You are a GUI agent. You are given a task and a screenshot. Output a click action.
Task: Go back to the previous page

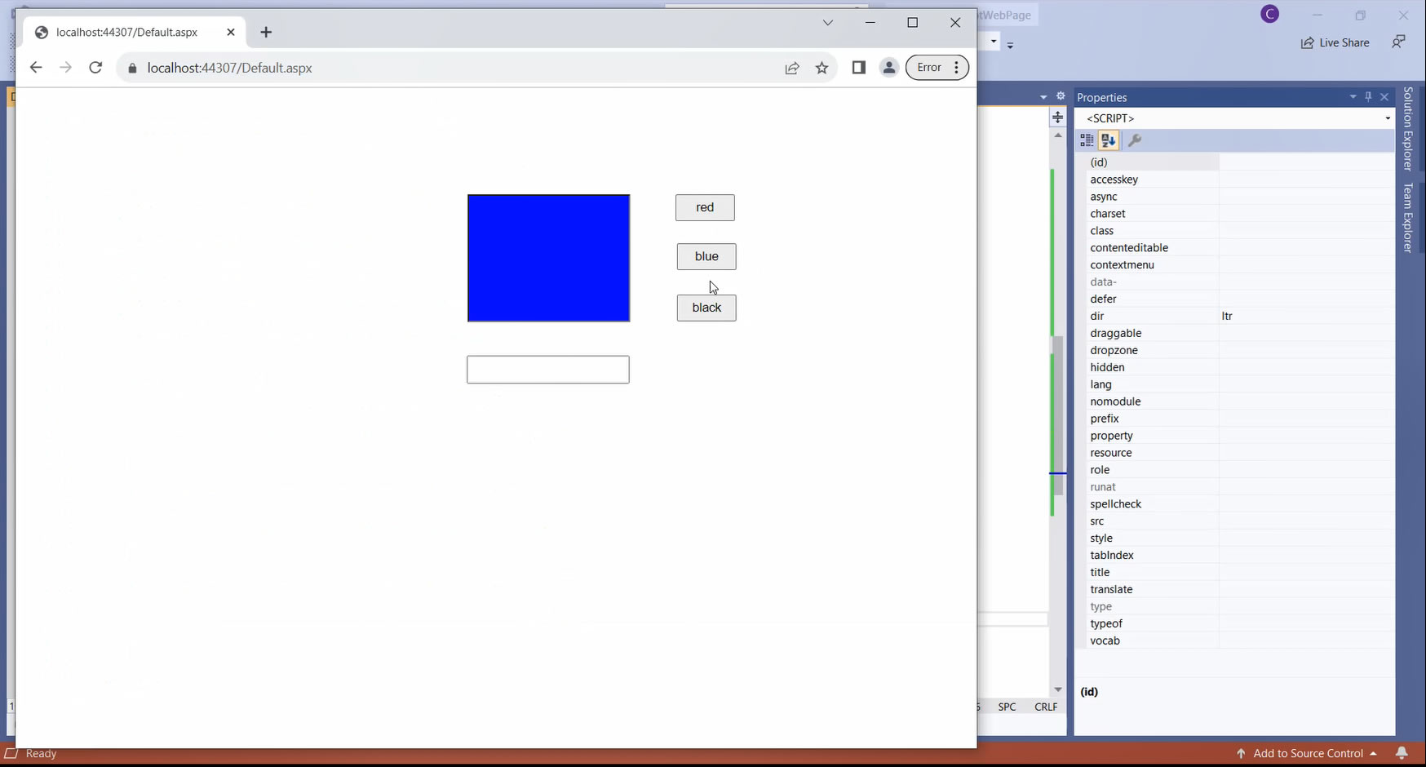[36, 68]
